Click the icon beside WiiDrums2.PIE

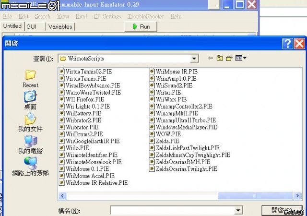62,134
